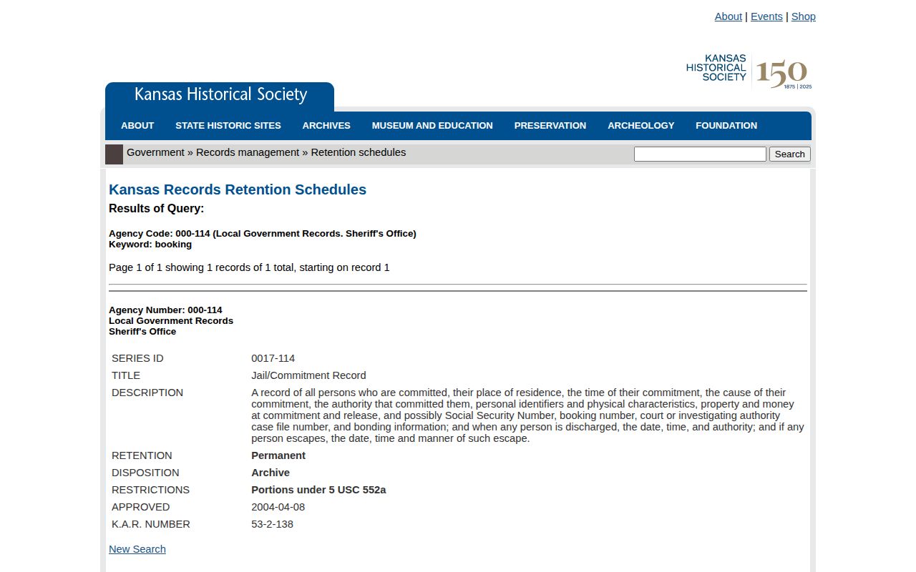Click restrictions text Portions under 5 USC 552a
916x572 pixels.
[x=318, y=490]
